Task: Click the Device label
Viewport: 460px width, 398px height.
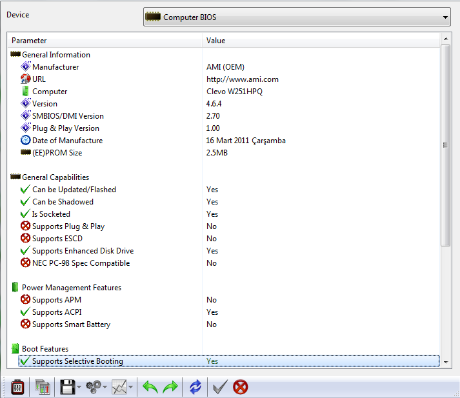Action: [18, 15]
